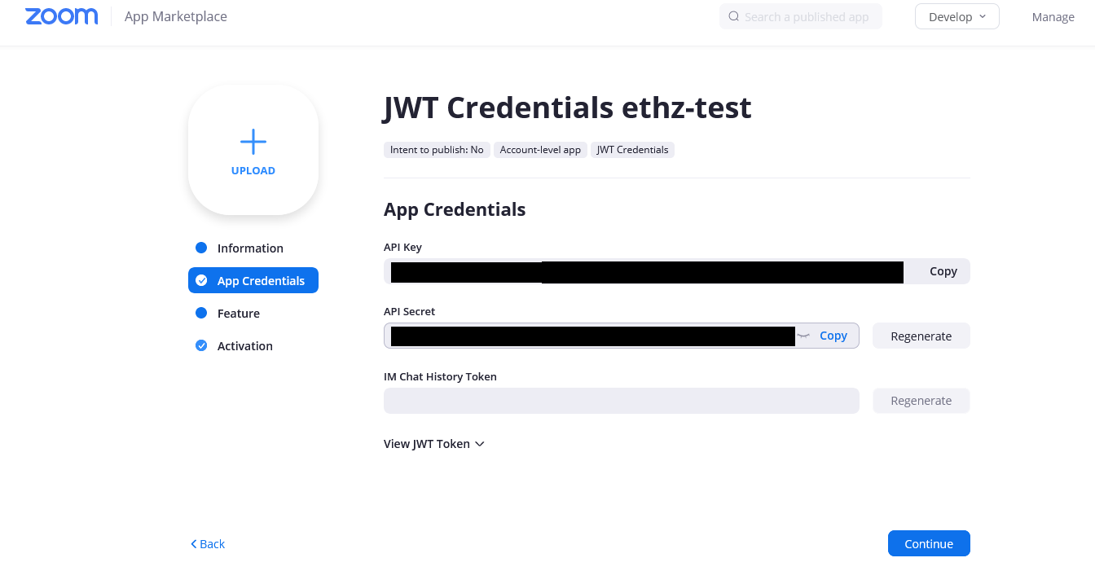Expand View JWT Token section

pyautogui.click(x=434, y=444)
